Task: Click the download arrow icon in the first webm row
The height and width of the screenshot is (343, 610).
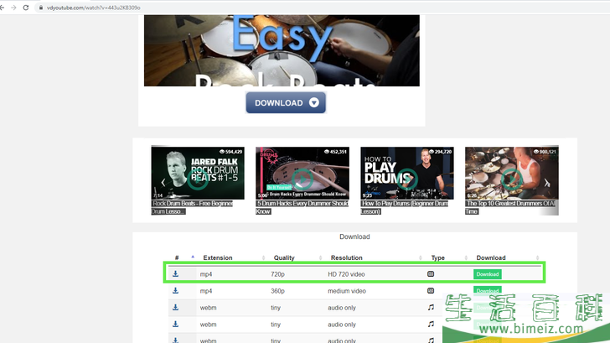Action: [x=176, y=308]
